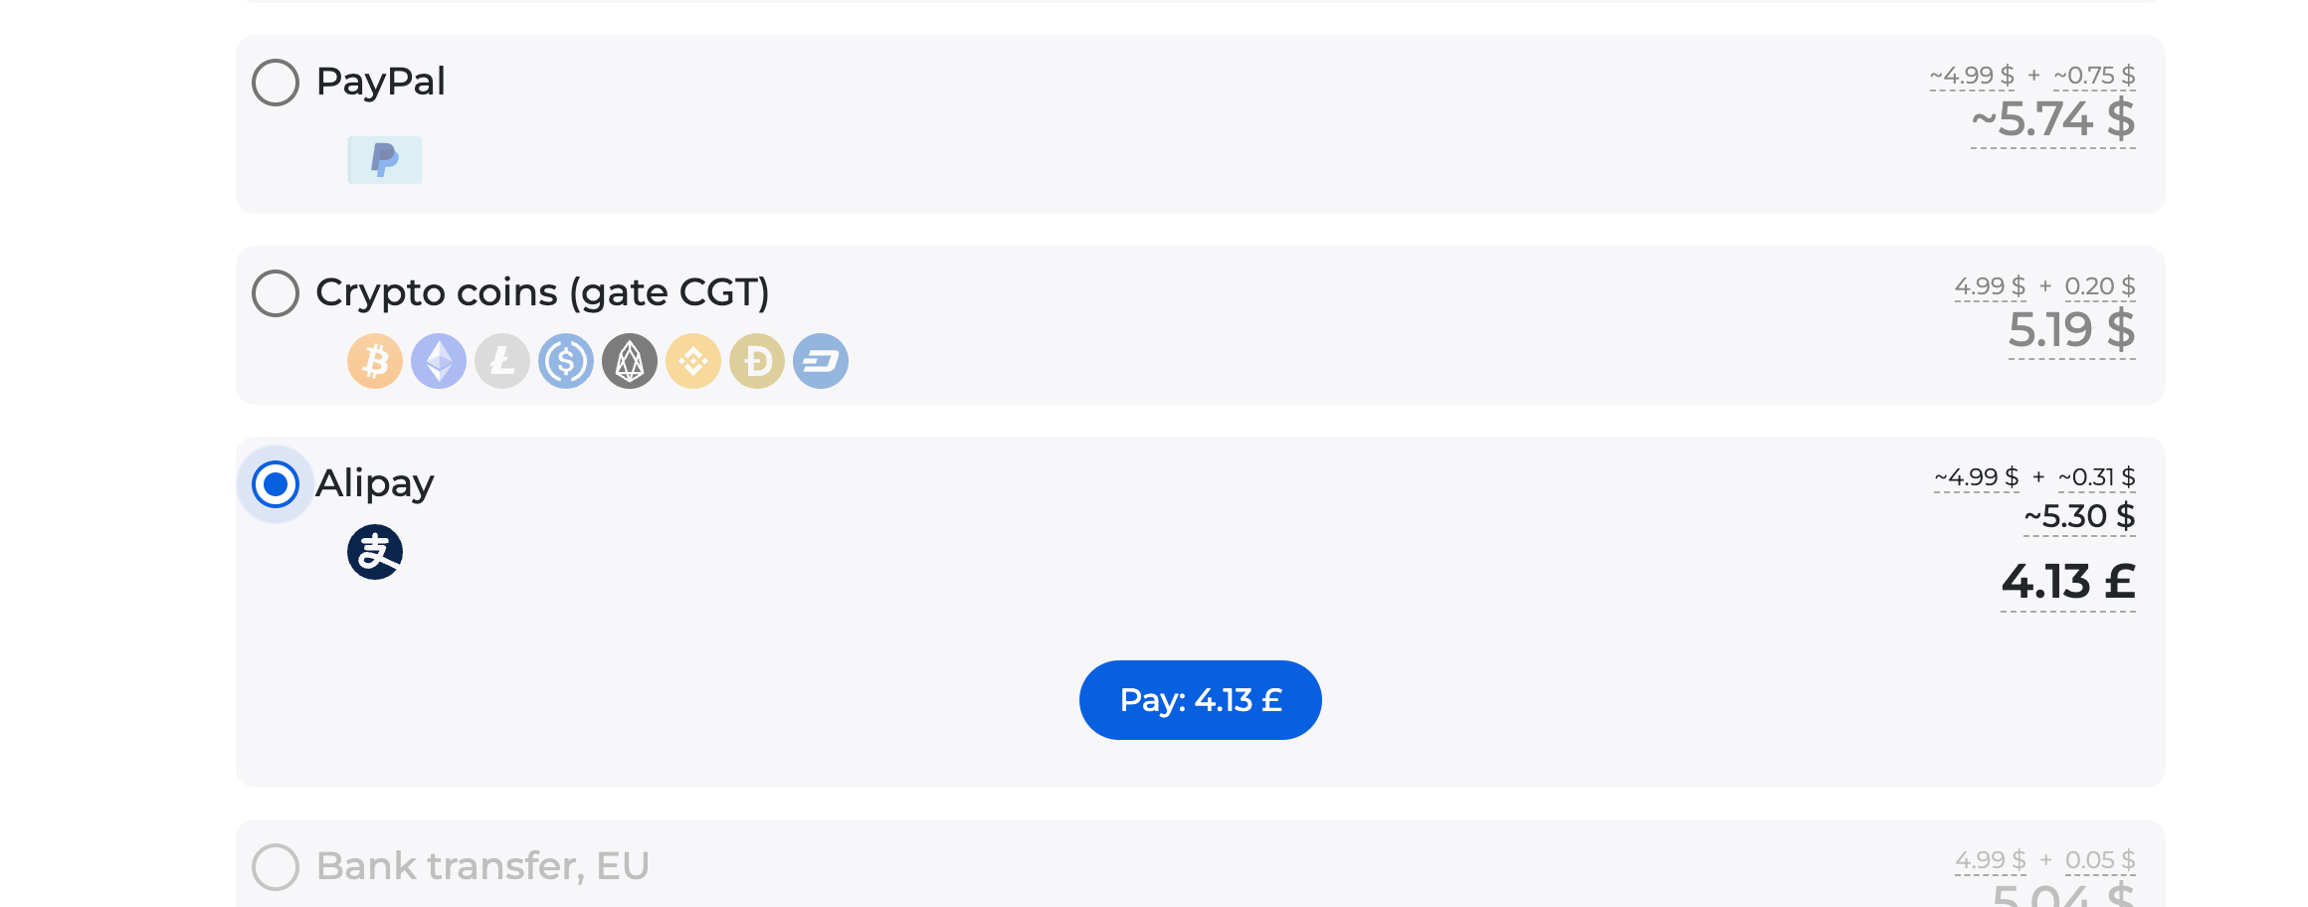Click the Binance coin icon
The image size is (2308, 907).
pyautogui.click(x=693, y=361)
